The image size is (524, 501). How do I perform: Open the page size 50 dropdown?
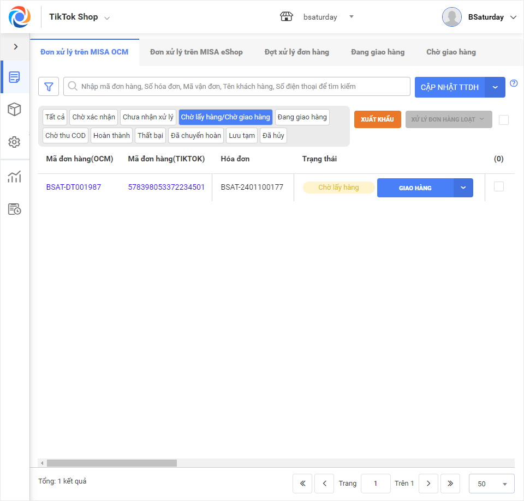pyautogui.click(x=492, y=484)
